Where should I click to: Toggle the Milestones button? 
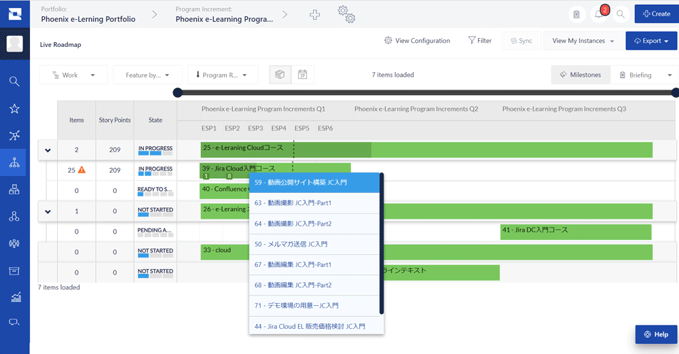[x=581, y=75]
